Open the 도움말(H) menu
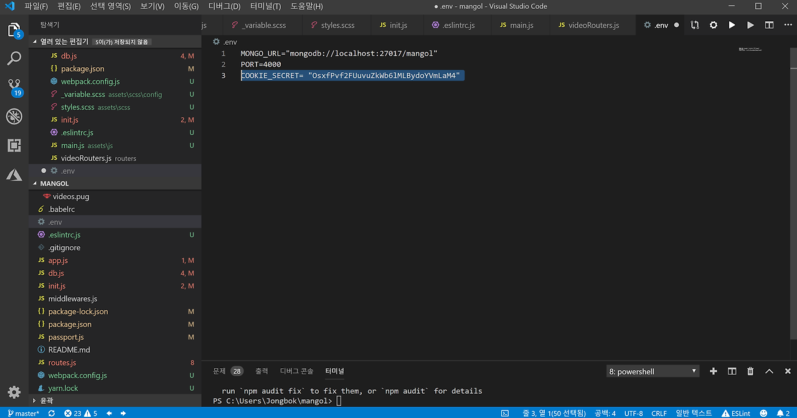Viewport: 797px width, 418px height. coord(306,6)
